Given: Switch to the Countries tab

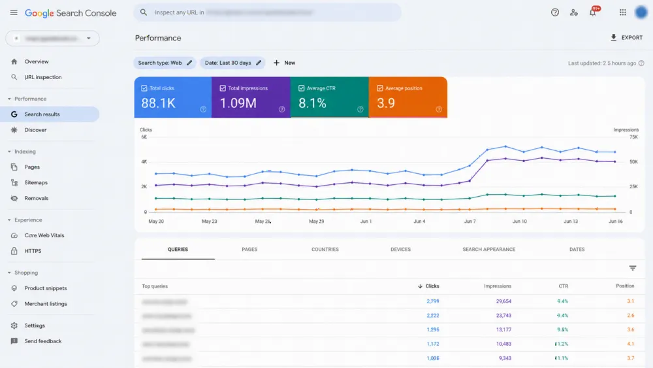Looking at the screenshot, I should coord(325,249).
